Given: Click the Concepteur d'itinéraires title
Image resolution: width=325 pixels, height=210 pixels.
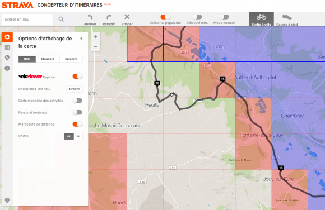Looking at the screenshot, I should click(70, 5).
